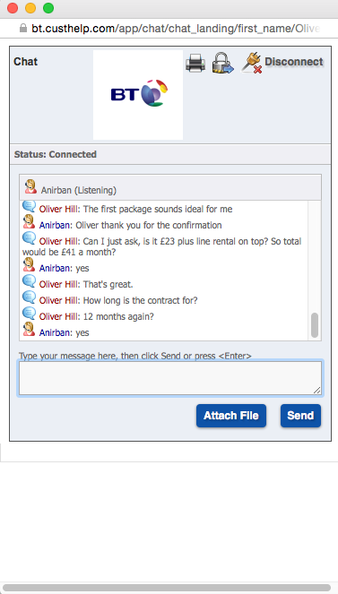338x594 pixels.
Task: Send the typed message
Action: (x=300, y=416)
